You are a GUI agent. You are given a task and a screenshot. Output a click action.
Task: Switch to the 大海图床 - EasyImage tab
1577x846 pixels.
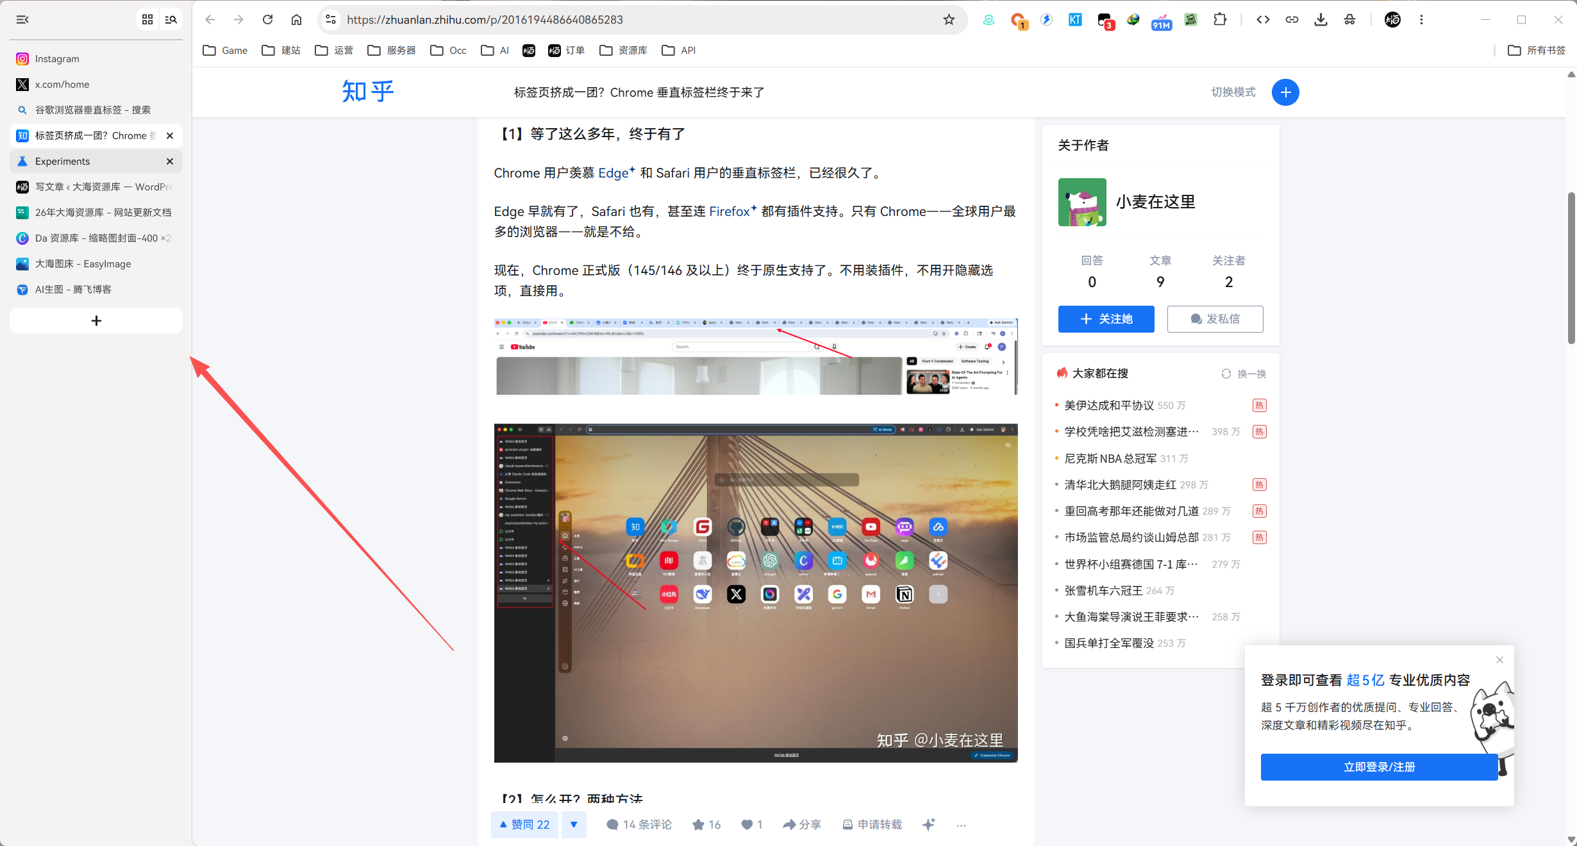[96, 264]
